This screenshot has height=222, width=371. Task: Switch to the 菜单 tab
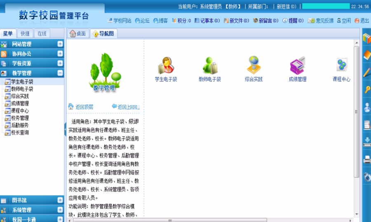(x=8, y=34)
